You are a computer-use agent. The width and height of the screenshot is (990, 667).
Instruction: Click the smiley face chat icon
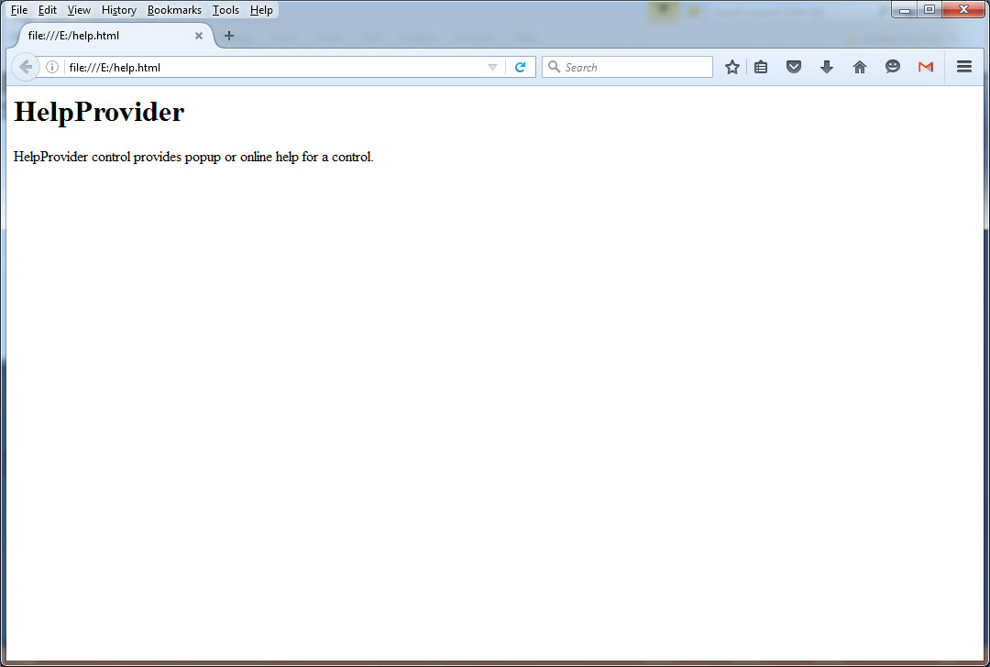[893, 67]
